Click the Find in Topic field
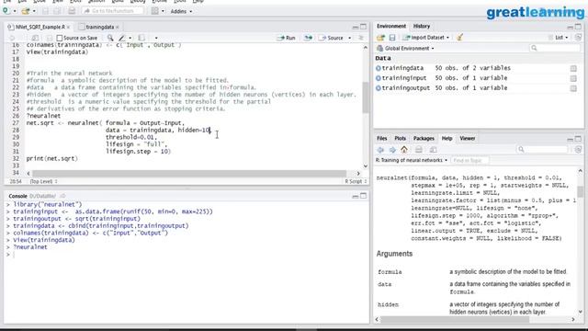Viewport: 588px width, 331px height. pos(469,160)
